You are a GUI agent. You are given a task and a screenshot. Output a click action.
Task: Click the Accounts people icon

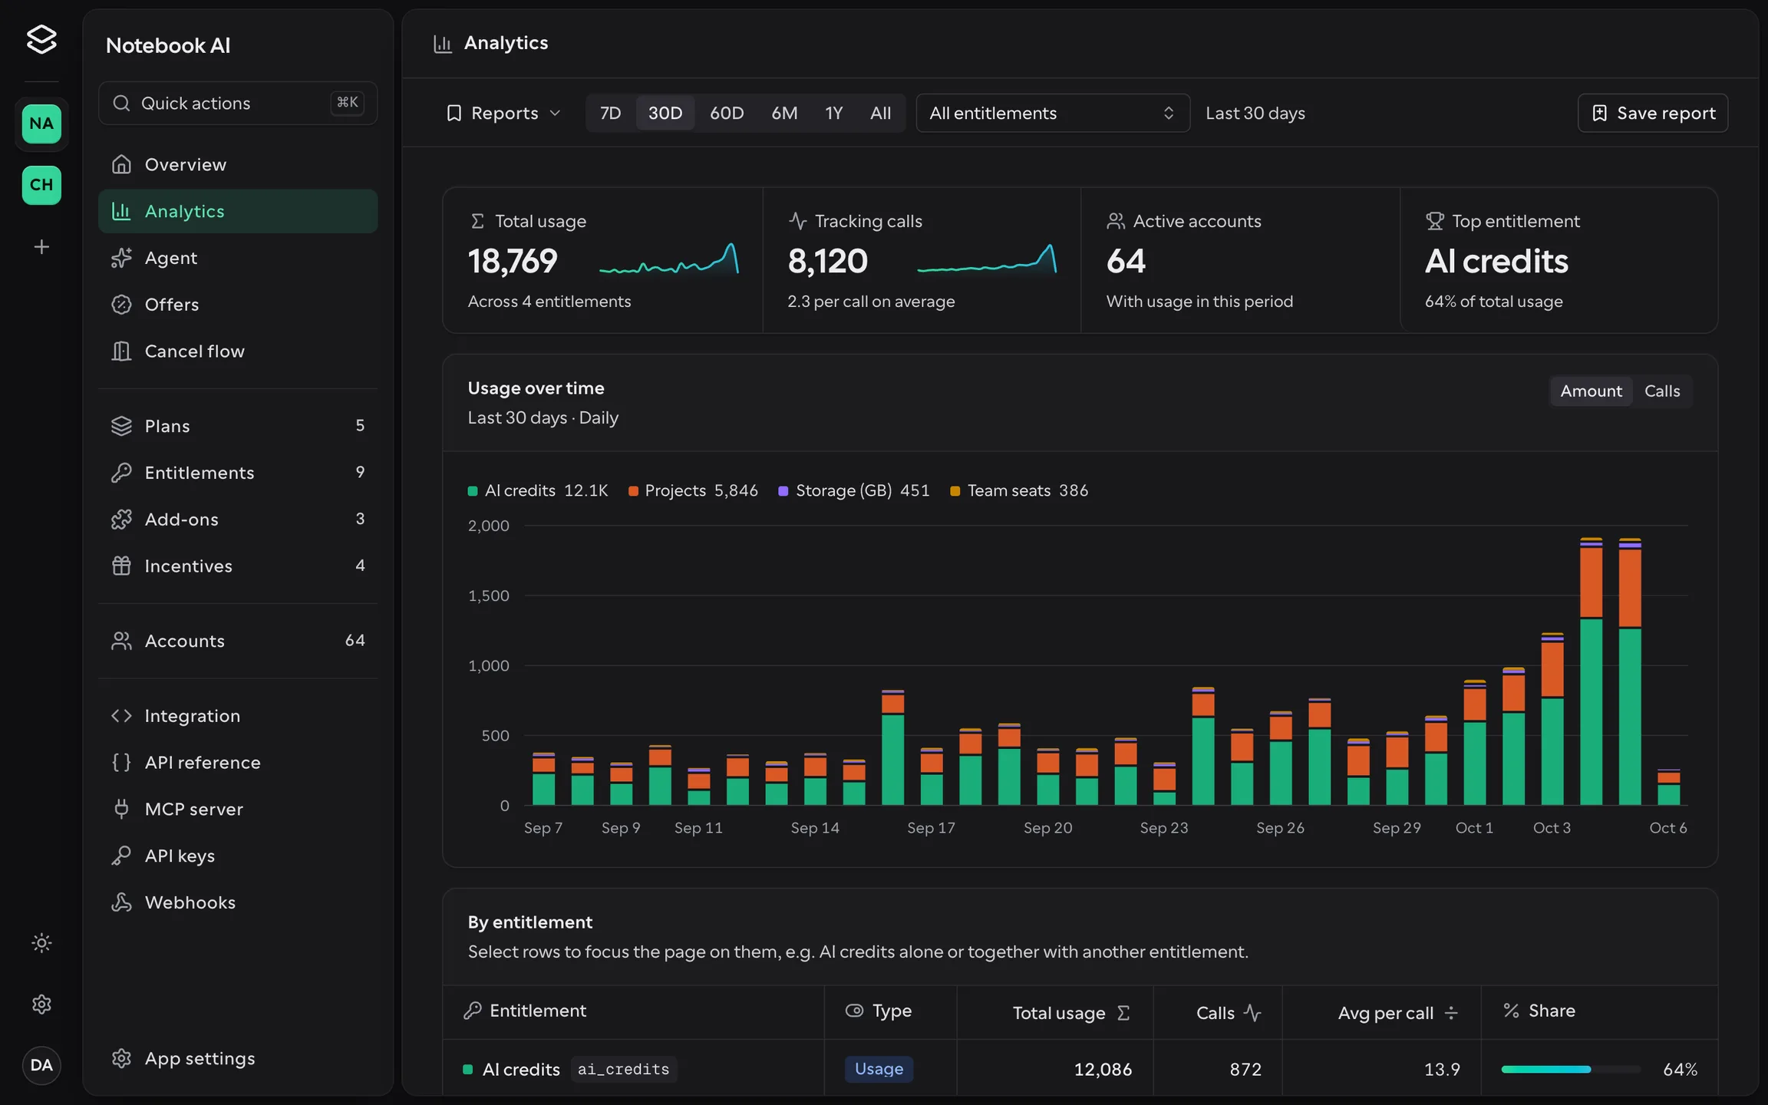(121, 641)
